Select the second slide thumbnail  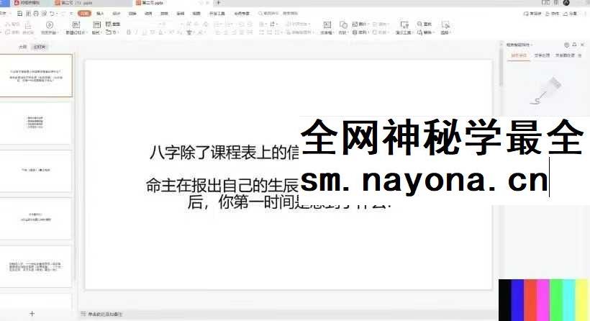pyautogui.click(x=36, y=122)
